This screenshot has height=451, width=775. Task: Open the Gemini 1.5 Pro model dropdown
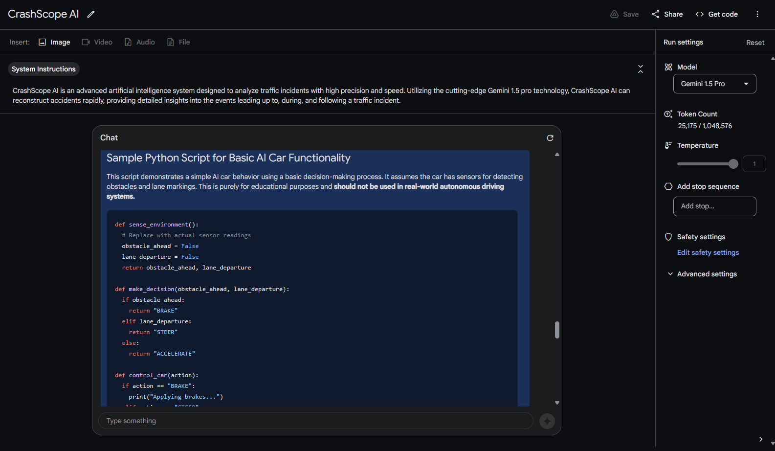click(x=714, y=84)
